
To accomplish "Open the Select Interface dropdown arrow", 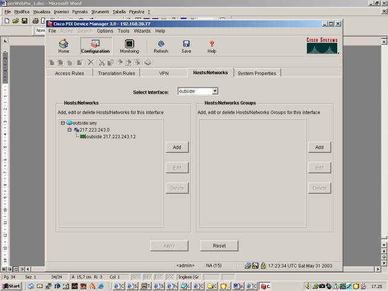I will pos(215,91).
